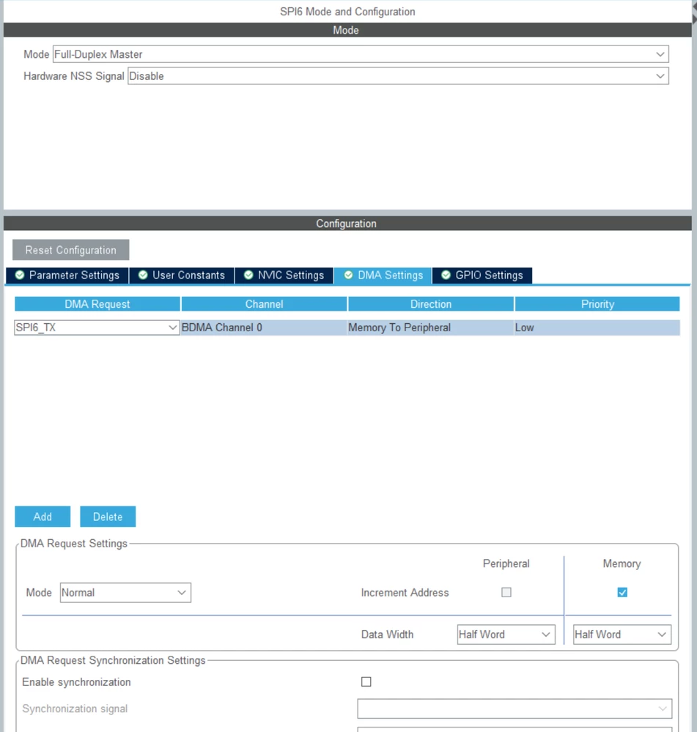Switch to the GPIO Settings tab

(x=482, y=275)
